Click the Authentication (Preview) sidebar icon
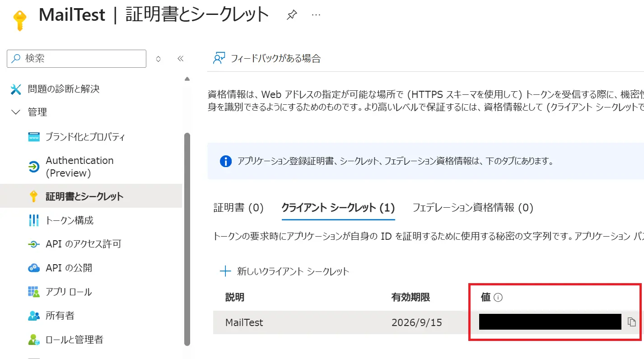 point(33,167)
